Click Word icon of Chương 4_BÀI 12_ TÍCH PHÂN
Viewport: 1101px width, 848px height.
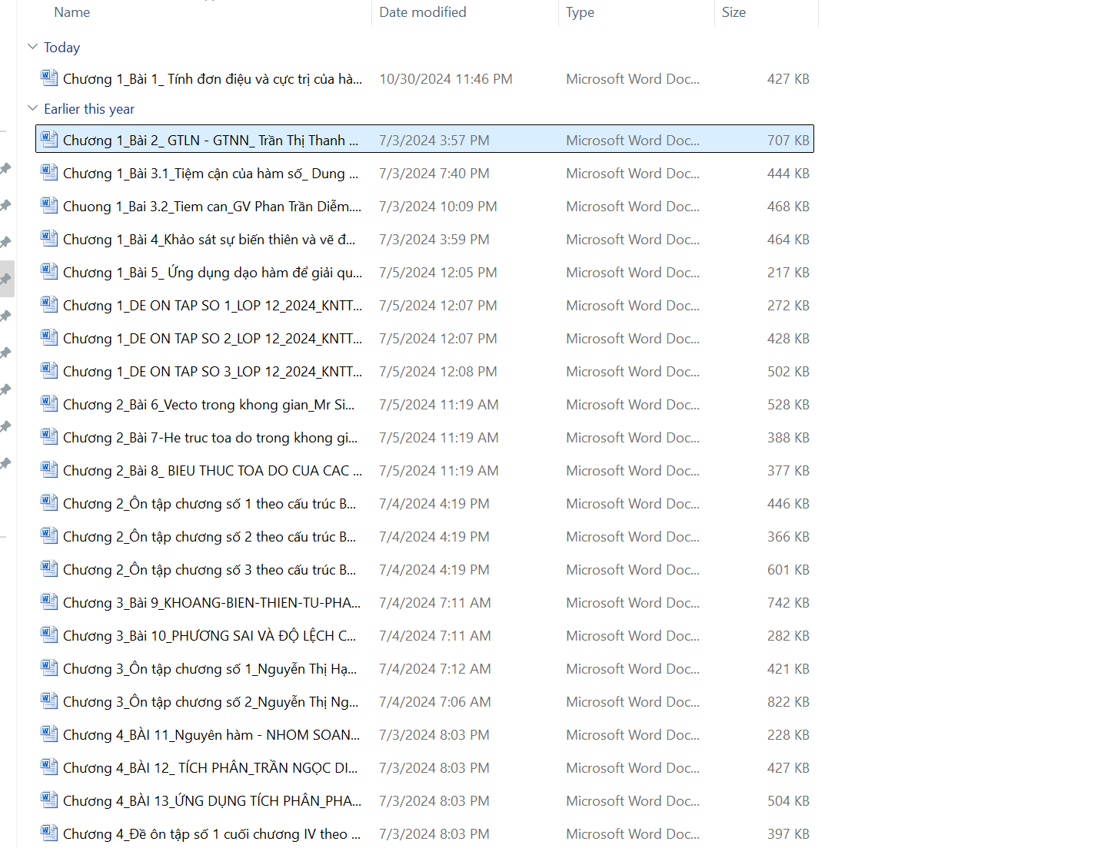tap(49, 767)
